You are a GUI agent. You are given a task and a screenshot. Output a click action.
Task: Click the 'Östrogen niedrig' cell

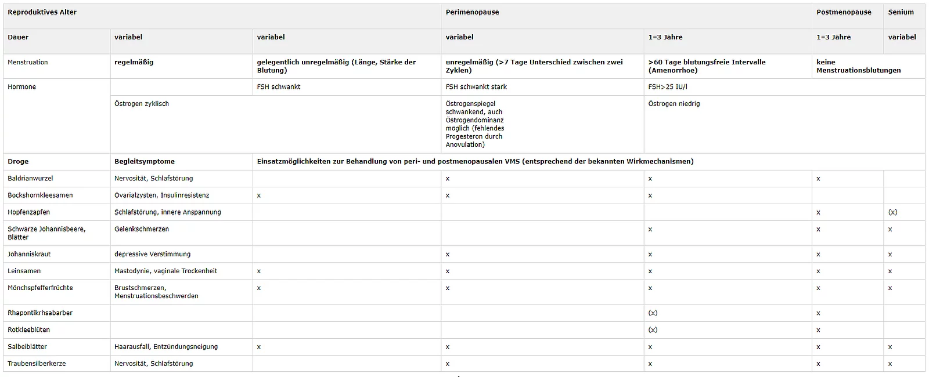tap(784, 124)
